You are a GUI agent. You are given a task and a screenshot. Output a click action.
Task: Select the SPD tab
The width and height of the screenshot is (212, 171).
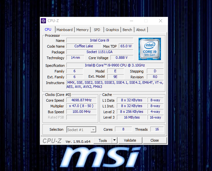(97, 30)
